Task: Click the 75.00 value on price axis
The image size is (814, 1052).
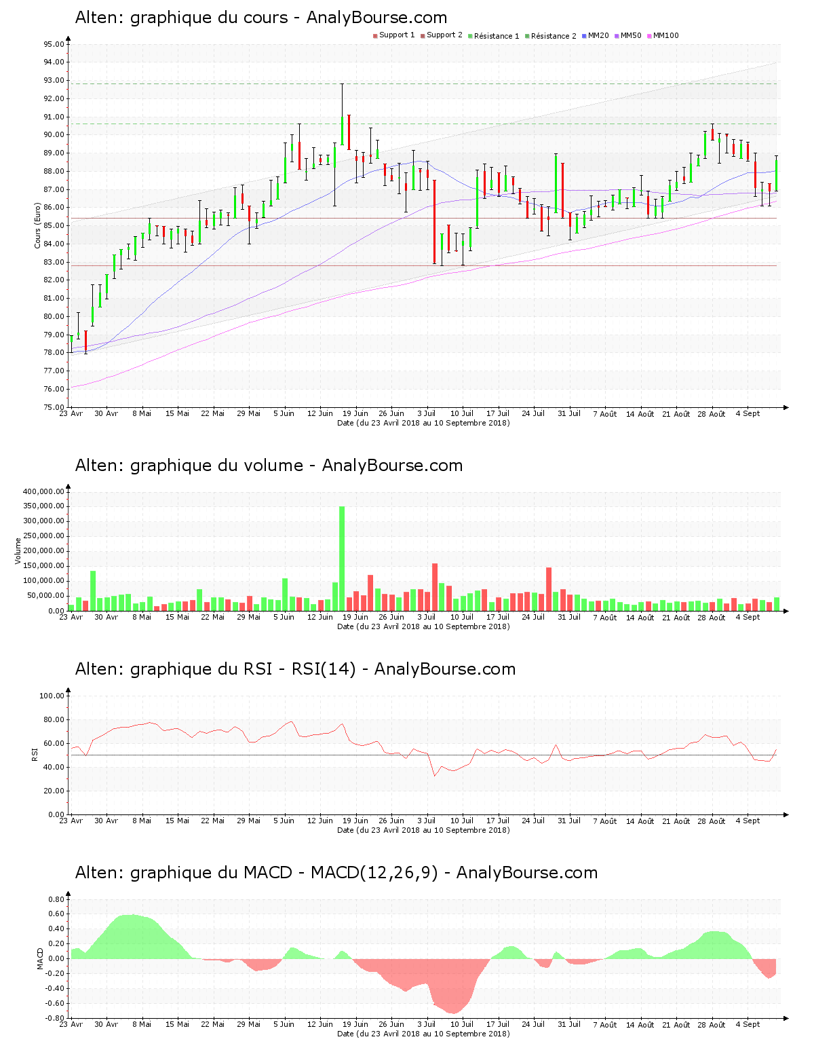Action: pos(54,407)
